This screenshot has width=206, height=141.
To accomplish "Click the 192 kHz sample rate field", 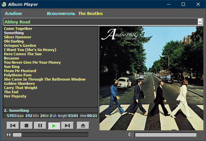I will (x=32, y=116).
